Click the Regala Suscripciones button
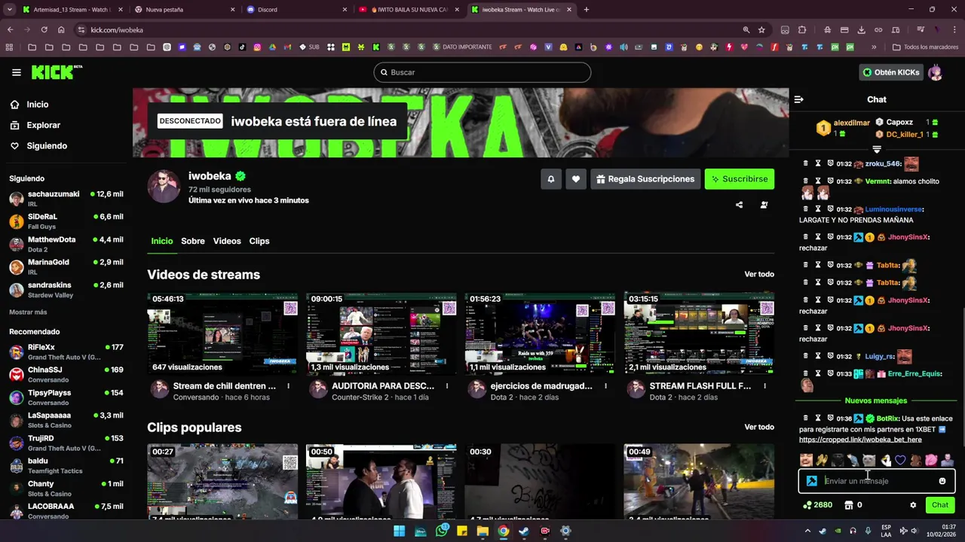 [645, 179]
